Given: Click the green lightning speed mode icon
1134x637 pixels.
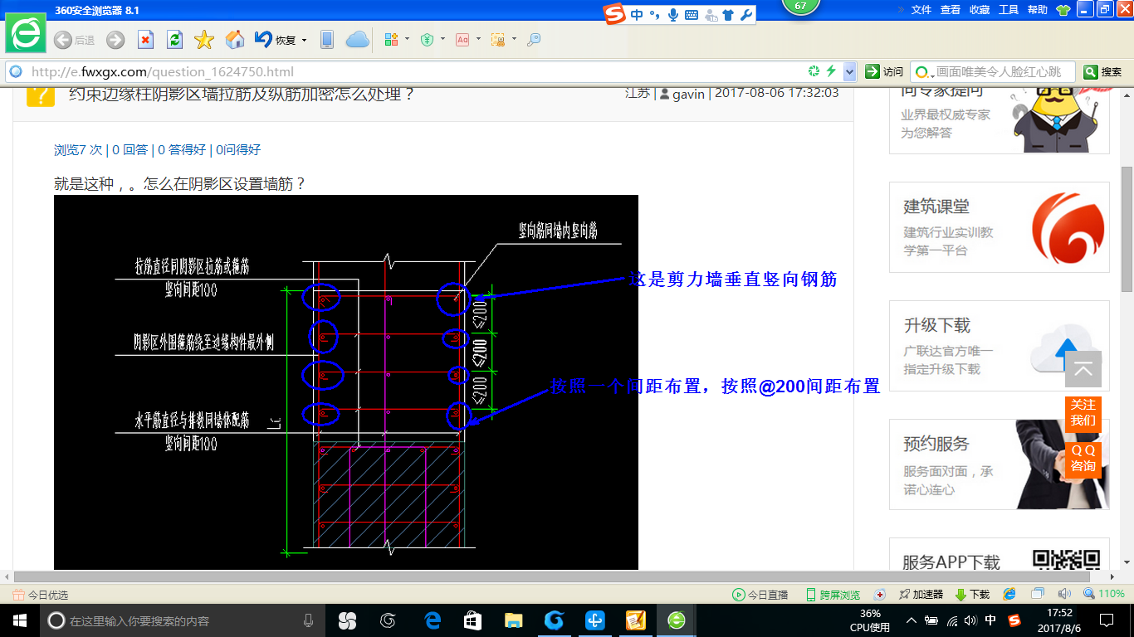Looking at the screenshot, I should [x=830, y=71].
